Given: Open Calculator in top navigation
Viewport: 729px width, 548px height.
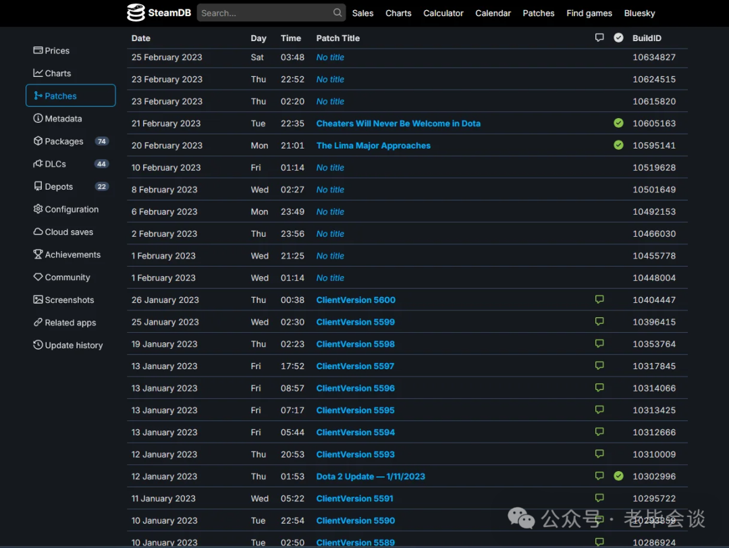Looking at the screenshot, I should pyautogui.click(x=443, y=13).
